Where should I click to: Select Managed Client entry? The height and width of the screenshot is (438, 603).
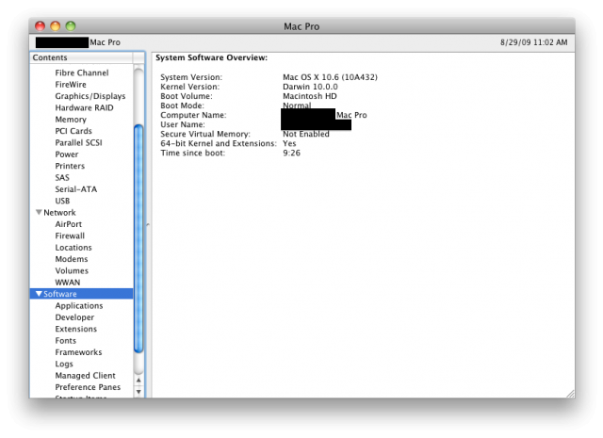coord(85,376)
